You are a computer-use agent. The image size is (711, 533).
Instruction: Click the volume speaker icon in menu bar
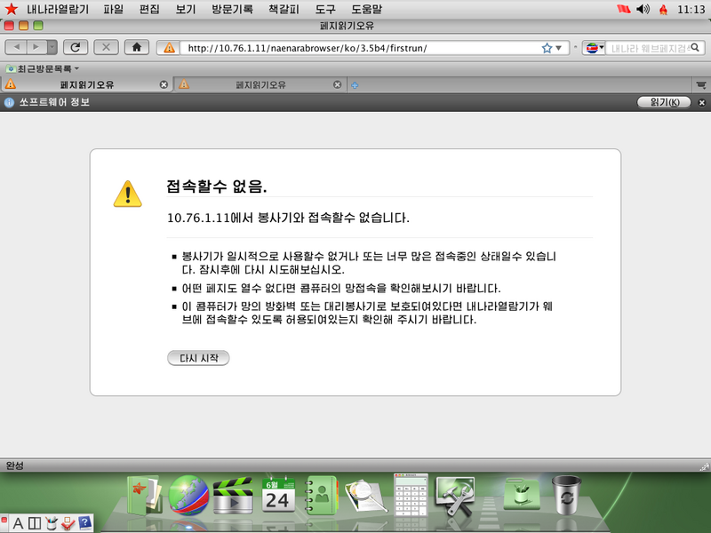643,9
